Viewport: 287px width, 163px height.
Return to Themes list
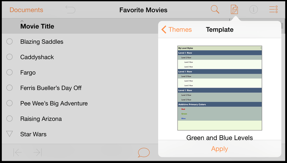tap(177, 29)
